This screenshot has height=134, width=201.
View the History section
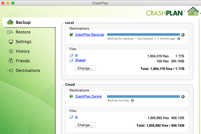click(23, 51)
